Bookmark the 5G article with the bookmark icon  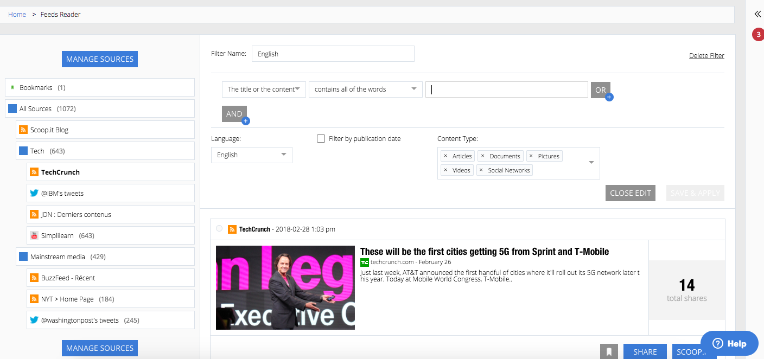click(x=609, y=352)
